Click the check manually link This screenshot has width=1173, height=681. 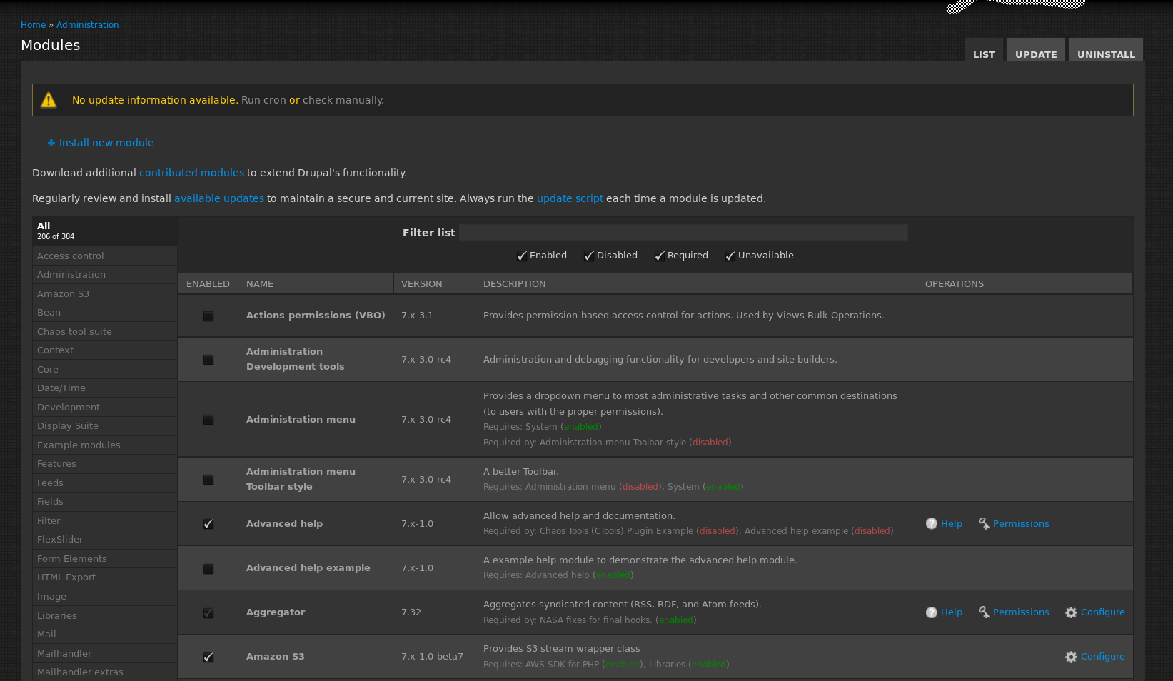[343, 100]
